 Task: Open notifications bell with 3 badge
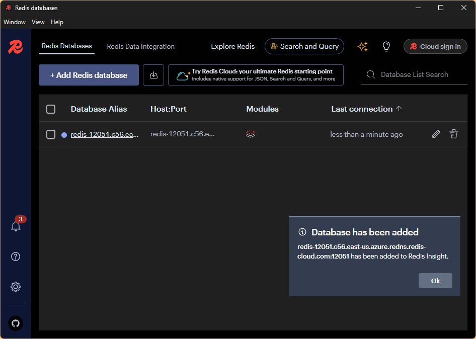point(16,226)
